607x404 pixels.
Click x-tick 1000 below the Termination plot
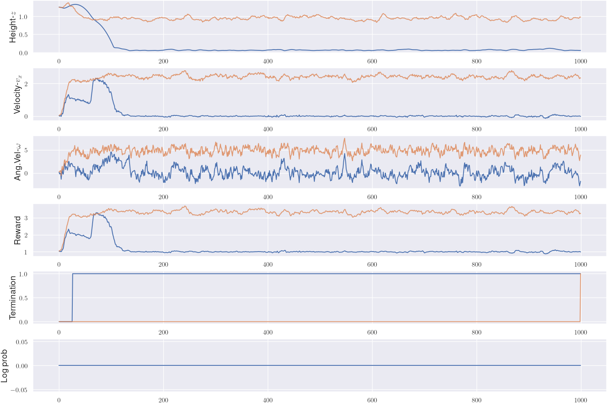click(x=581, y=332)
